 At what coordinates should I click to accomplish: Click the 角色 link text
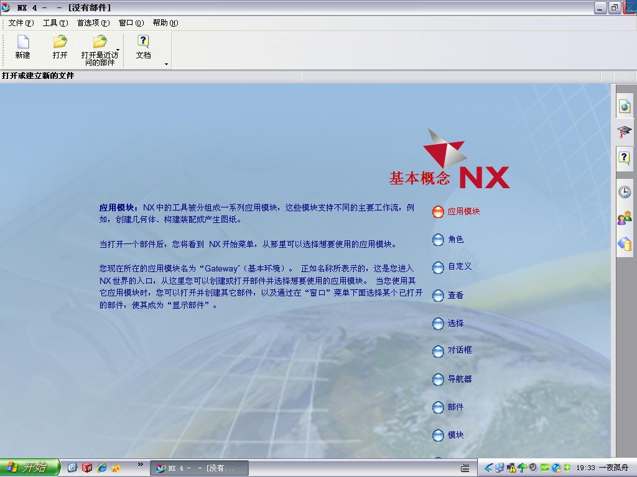(455, 239)
